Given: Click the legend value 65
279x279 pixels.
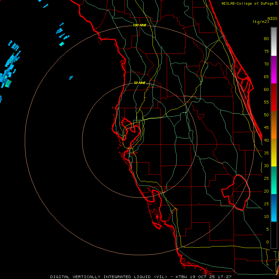Looking at the screenshot, I should pos(266,77).
